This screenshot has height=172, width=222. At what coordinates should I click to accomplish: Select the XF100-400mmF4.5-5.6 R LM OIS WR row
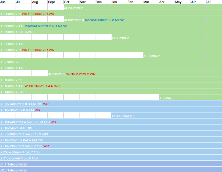pyautogui.click(x=111, y=121)
